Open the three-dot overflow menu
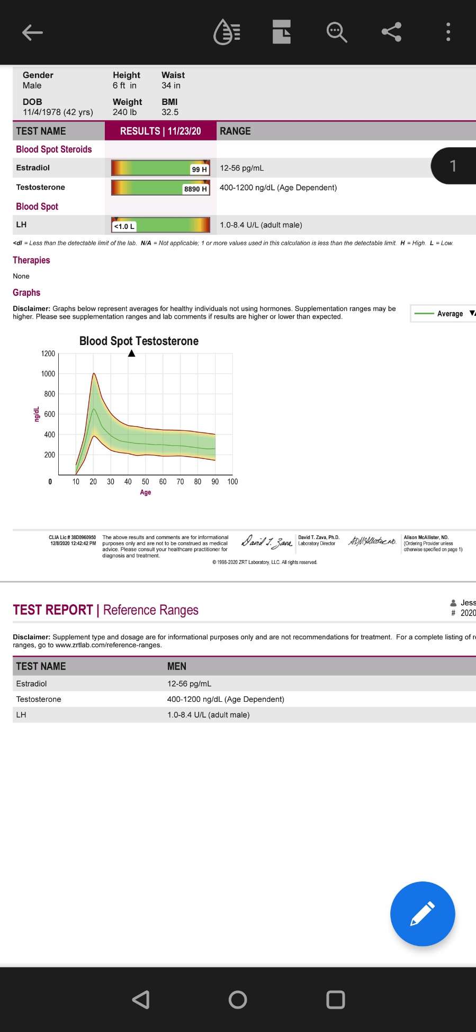This screenshot has height=1032, width=476. tap(448, 32)
